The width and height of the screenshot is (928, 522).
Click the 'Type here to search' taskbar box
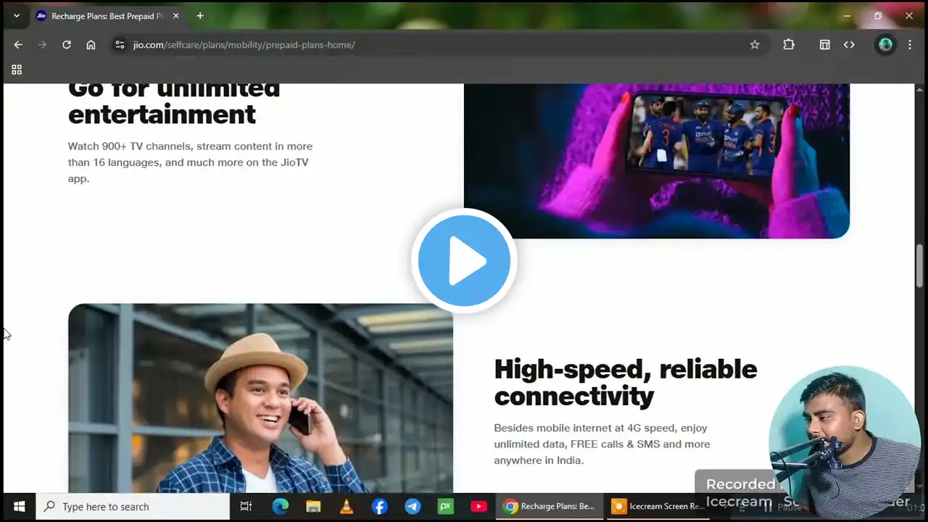(x=133, y=506)
